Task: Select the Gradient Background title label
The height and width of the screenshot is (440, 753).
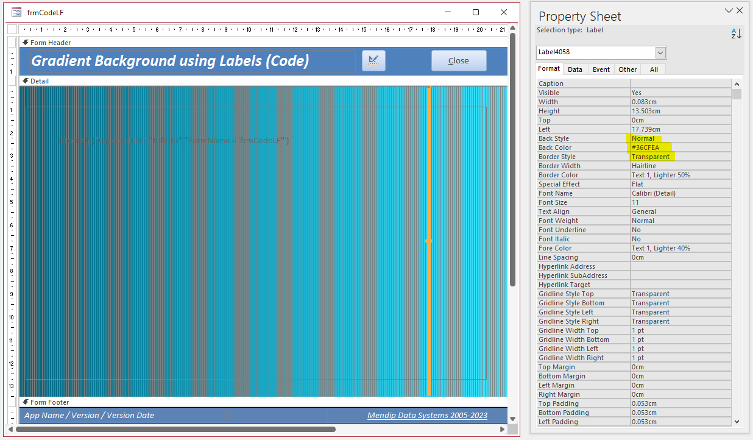Action: 193,61
